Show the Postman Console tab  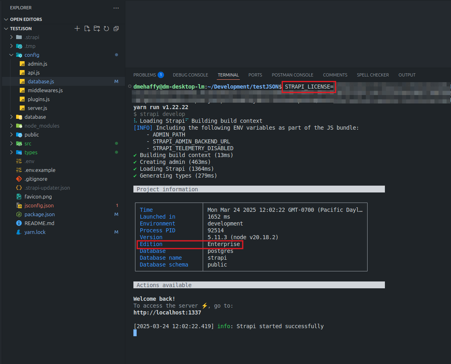pyautogui.click(x=292, y=75)
